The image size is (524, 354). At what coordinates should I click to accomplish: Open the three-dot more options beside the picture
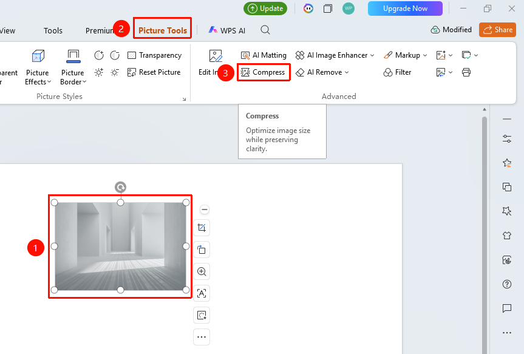pos(202,337)
